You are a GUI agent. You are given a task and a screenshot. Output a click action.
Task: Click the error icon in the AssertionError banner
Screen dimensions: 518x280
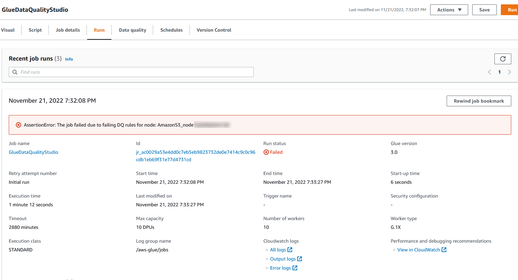pyautogui.click(x=19, y=125)
